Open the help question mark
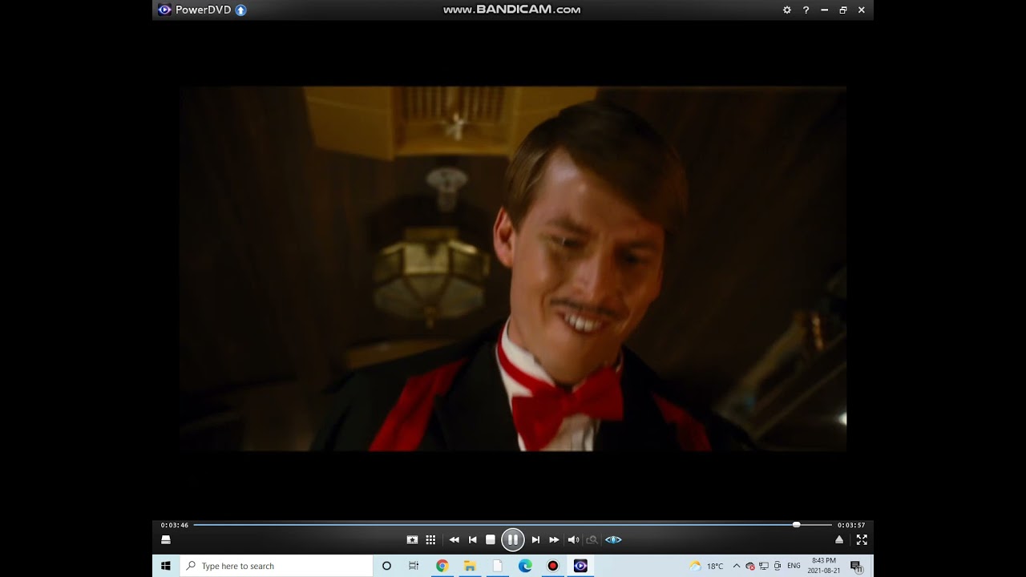 coord(806,10)
